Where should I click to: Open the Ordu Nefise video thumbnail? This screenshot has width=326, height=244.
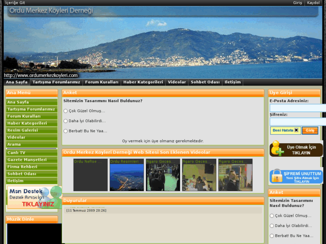coord(91,175)
